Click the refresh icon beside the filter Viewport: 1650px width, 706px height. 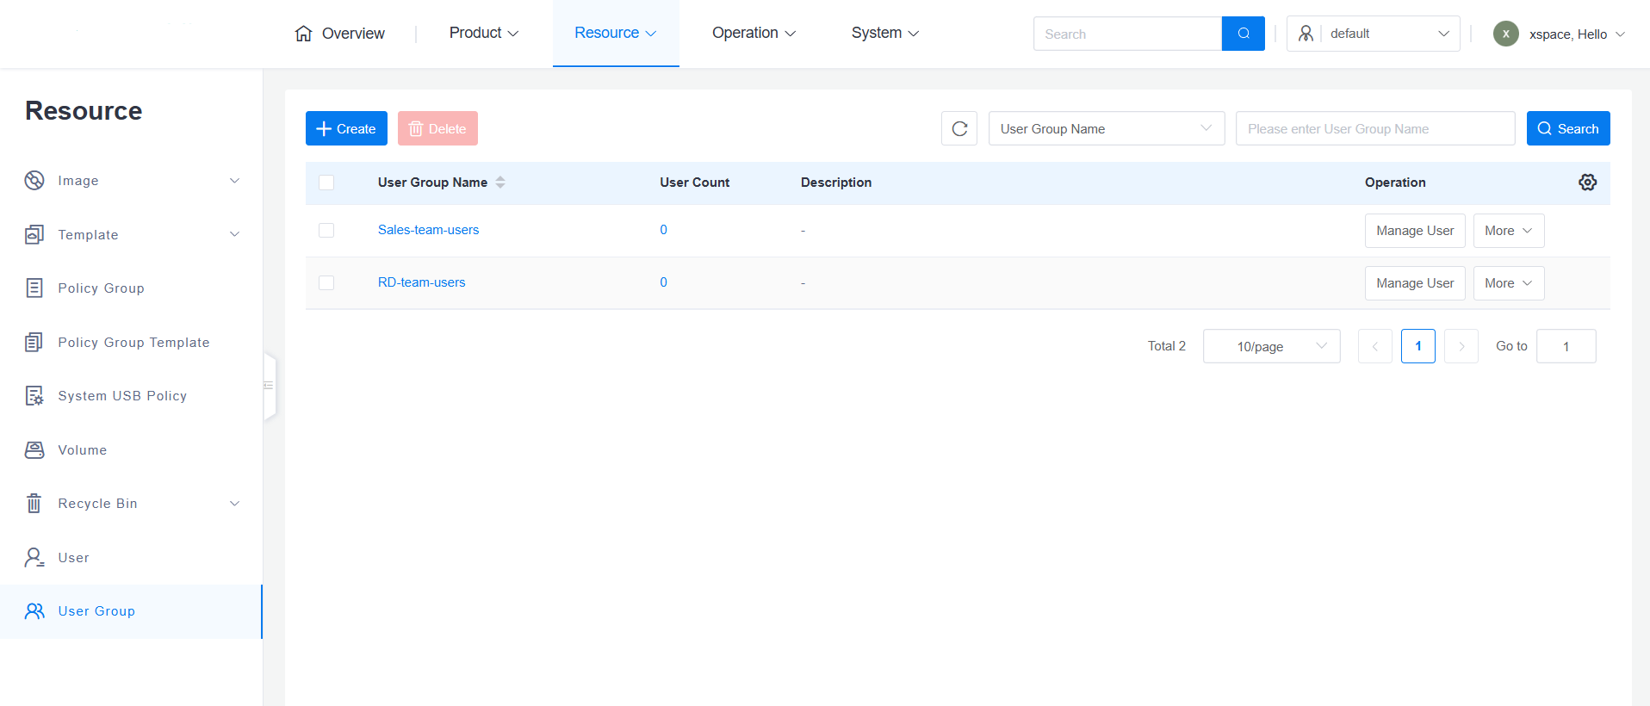pos(959,129)
